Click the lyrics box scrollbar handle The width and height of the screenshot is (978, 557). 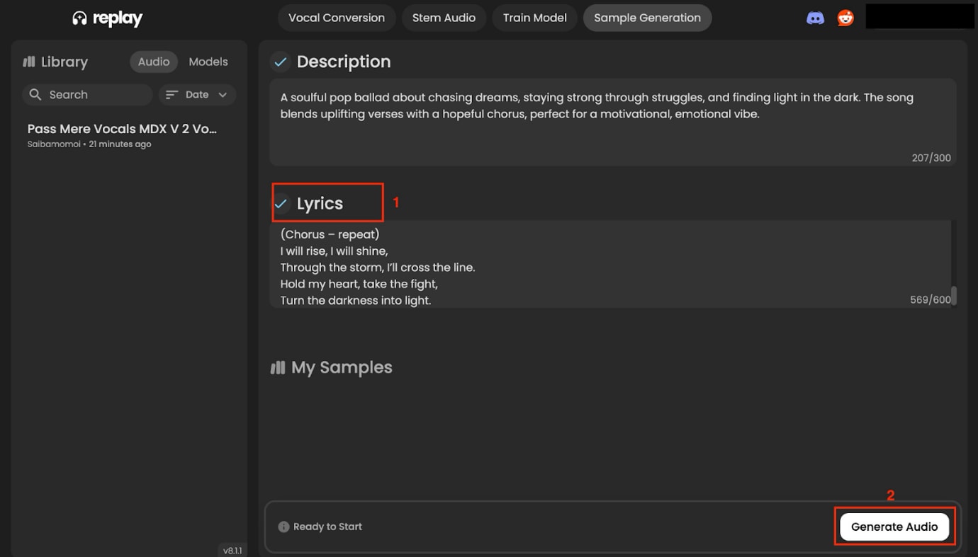[x=954, y=295]
